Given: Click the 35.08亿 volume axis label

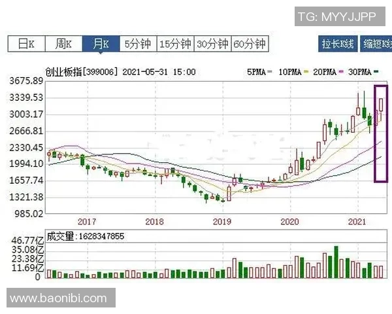Looking at the screenshot, I should pyautogui.click(x=27, y=250).
